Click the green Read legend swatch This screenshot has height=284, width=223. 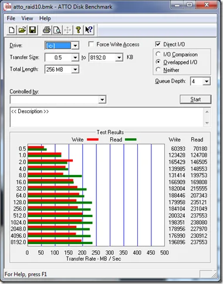click(x=130, y=140)
